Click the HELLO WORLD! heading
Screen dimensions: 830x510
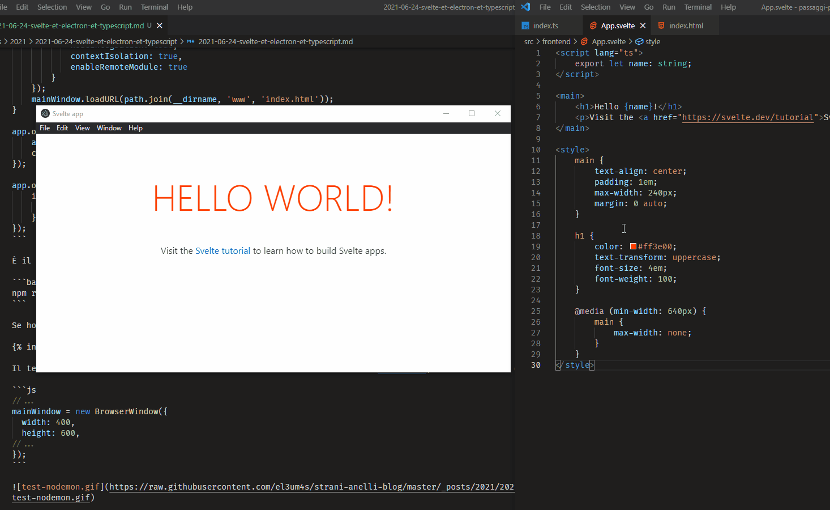[273, 198]
